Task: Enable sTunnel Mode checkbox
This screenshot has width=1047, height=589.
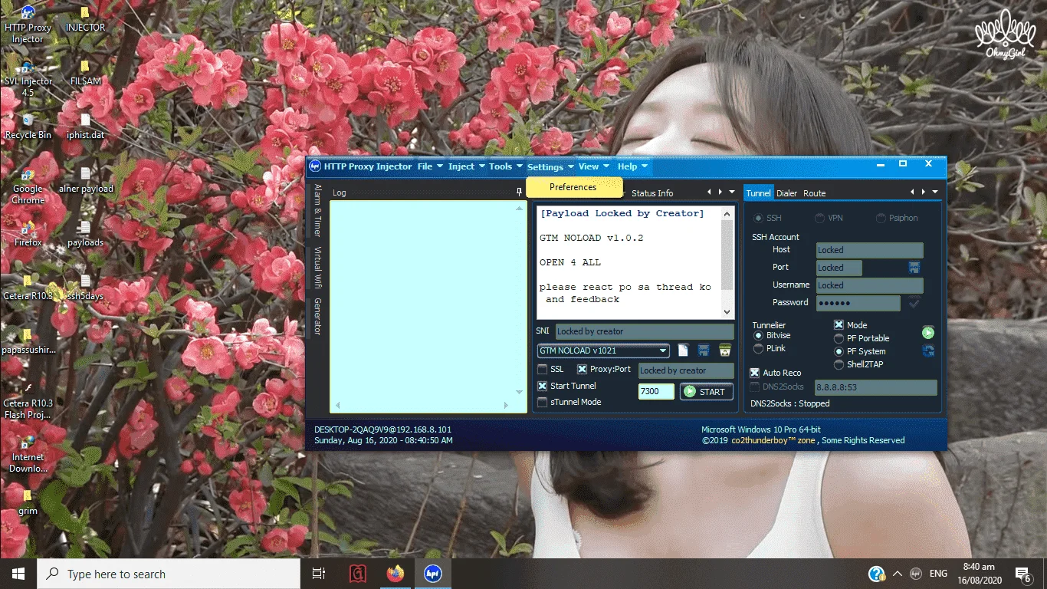Action: pos(543,402)
